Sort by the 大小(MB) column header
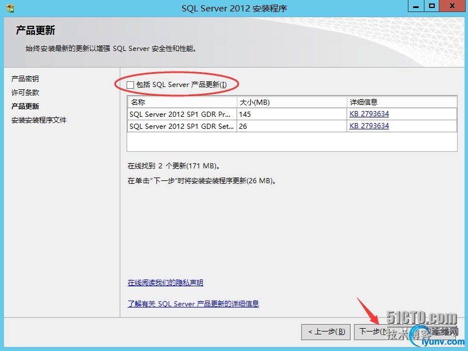Image resolution: width=468 pixels, height=351 pixels. click(x=292, y=102)
